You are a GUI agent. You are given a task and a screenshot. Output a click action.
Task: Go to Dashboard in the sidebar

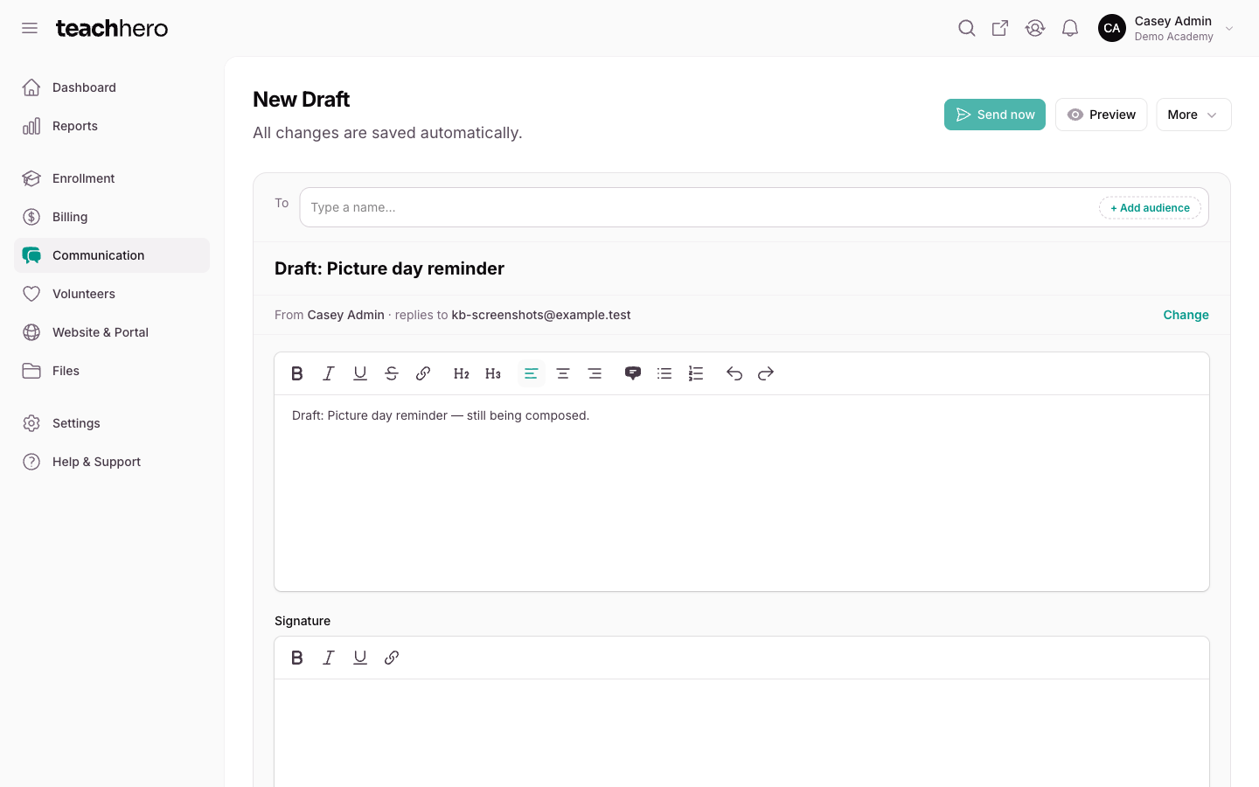pyautogui.click(x=112, y=87)
